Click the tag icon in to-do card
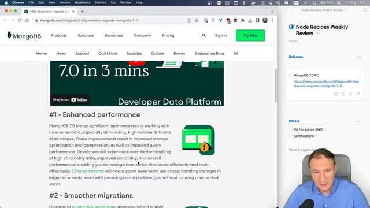 (x=343, y=94)
